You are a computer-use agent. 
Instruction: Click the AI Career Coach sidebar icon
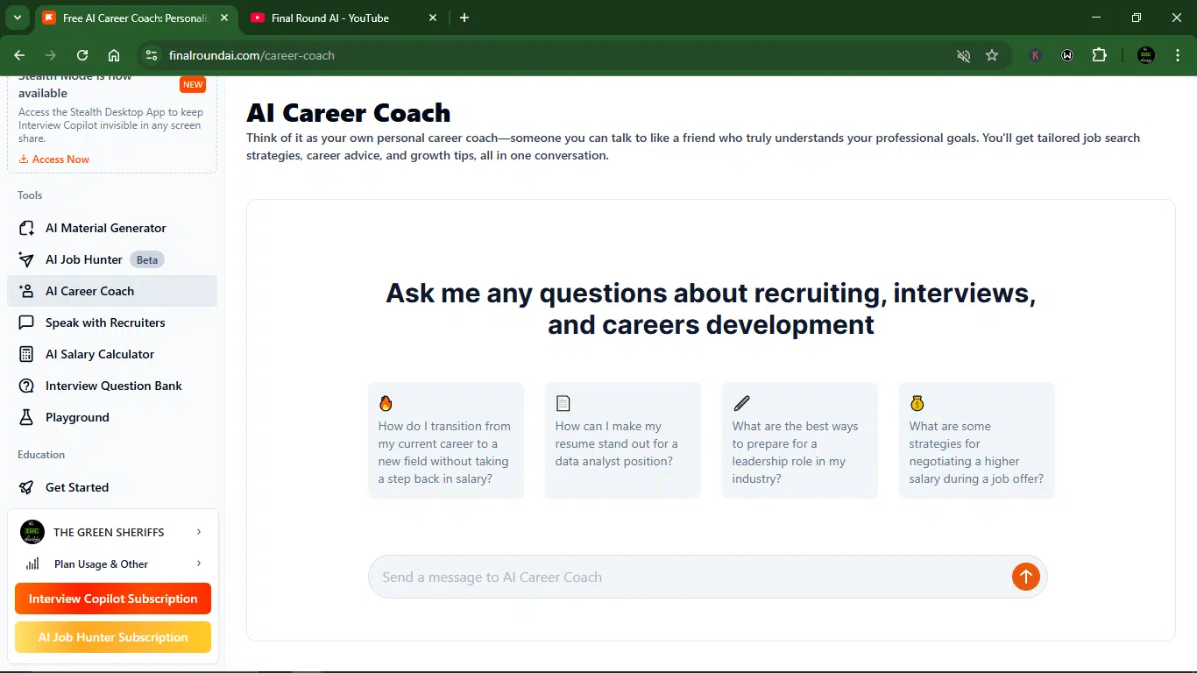point(26,291)
